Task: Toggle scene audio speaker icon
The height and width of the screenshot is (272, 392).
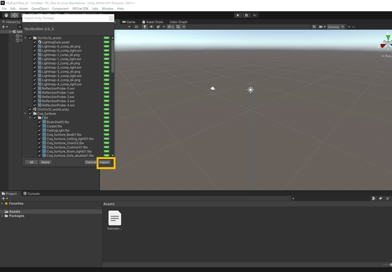Action: [x=151, y=27]
